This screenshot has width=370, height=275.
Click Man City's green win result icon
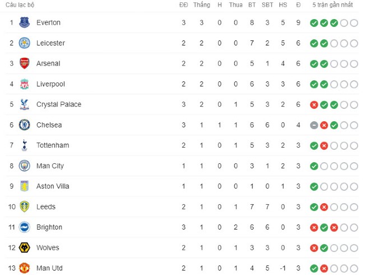tap(314, 166)
